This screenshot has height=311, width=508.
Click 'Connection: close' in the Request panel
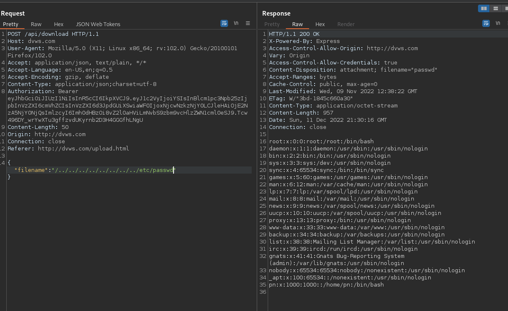point(36,142)
